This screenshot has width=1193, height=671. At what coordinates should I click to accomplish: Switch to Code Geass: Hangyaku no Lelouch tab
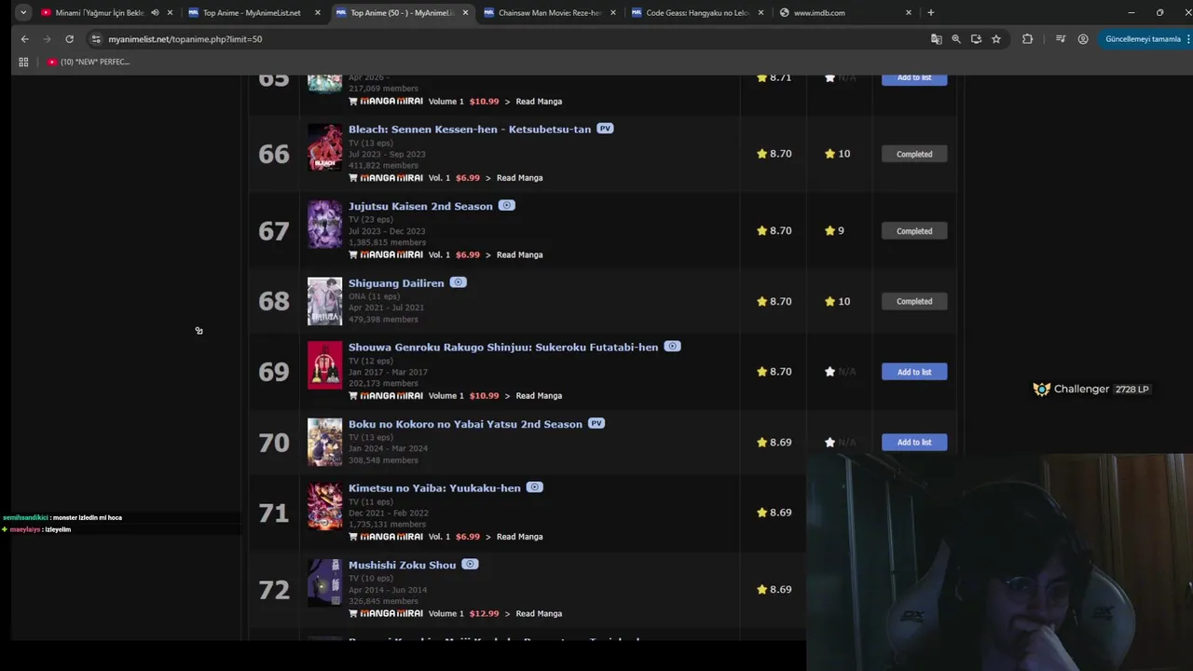[697, 13]
